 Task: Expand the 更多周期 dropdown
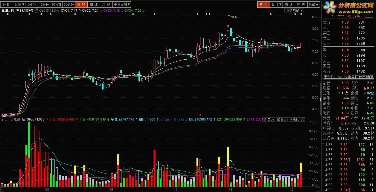pyautogui.click(x=122, y=5)
